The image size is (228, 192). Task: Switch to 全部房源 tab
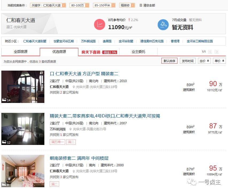[x=21, y=52]
